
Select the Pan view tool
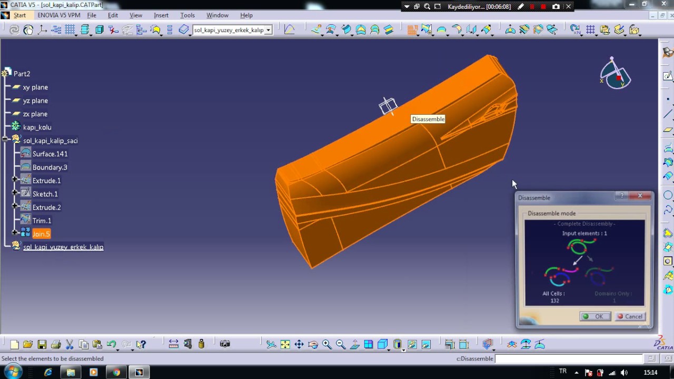click(x=299, y=344)
